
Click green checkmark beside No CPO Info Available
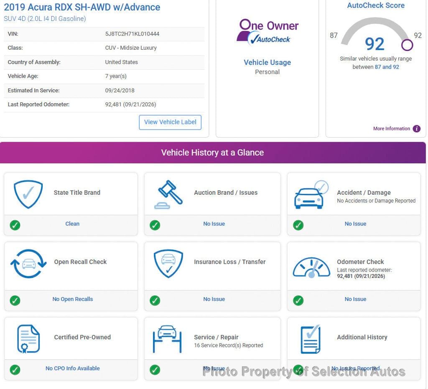coord(15,370)
